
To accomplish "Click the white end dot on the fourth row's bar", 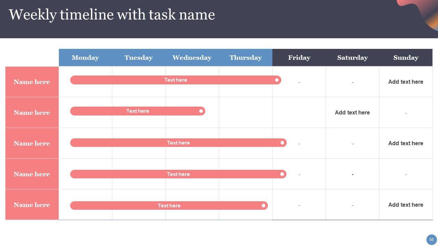I will point(282,174).
